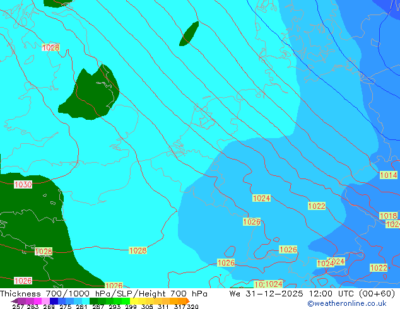
Task: Click the legend value 275
Action: pos(66,306)
